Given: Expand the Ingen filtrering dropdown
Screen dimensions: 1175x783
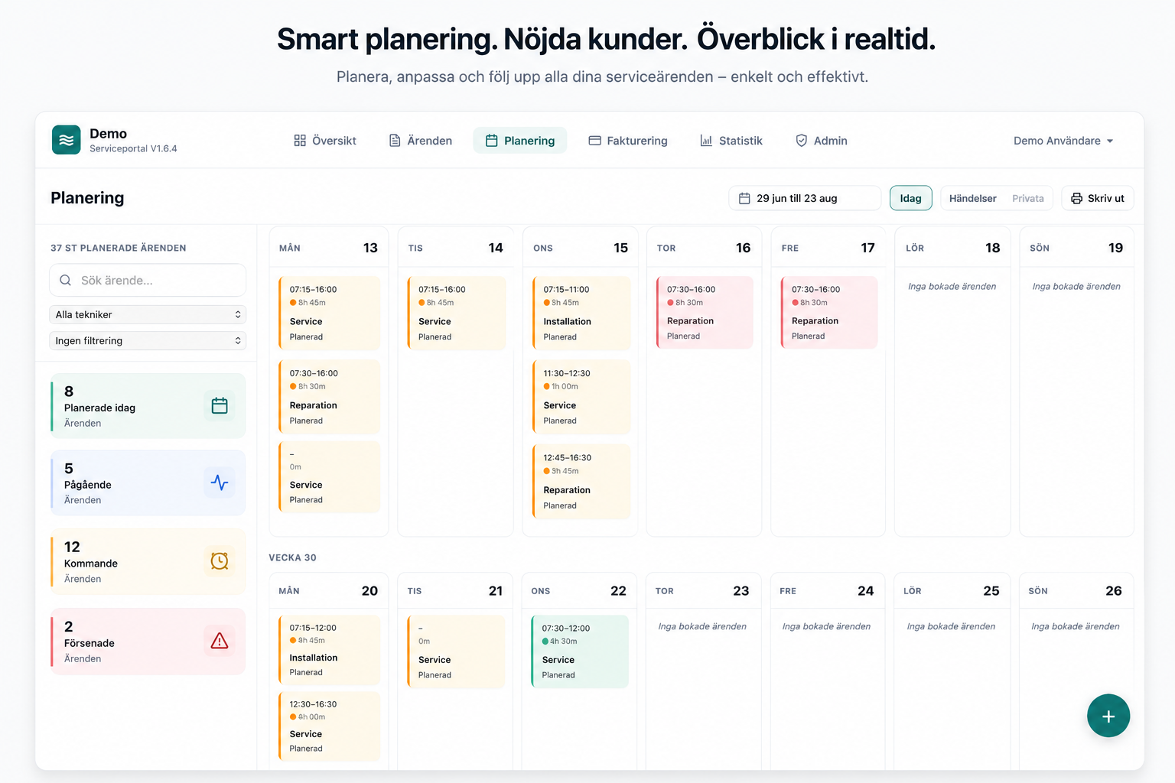Looking at the screenshot, I should click(x=148, y=341).
